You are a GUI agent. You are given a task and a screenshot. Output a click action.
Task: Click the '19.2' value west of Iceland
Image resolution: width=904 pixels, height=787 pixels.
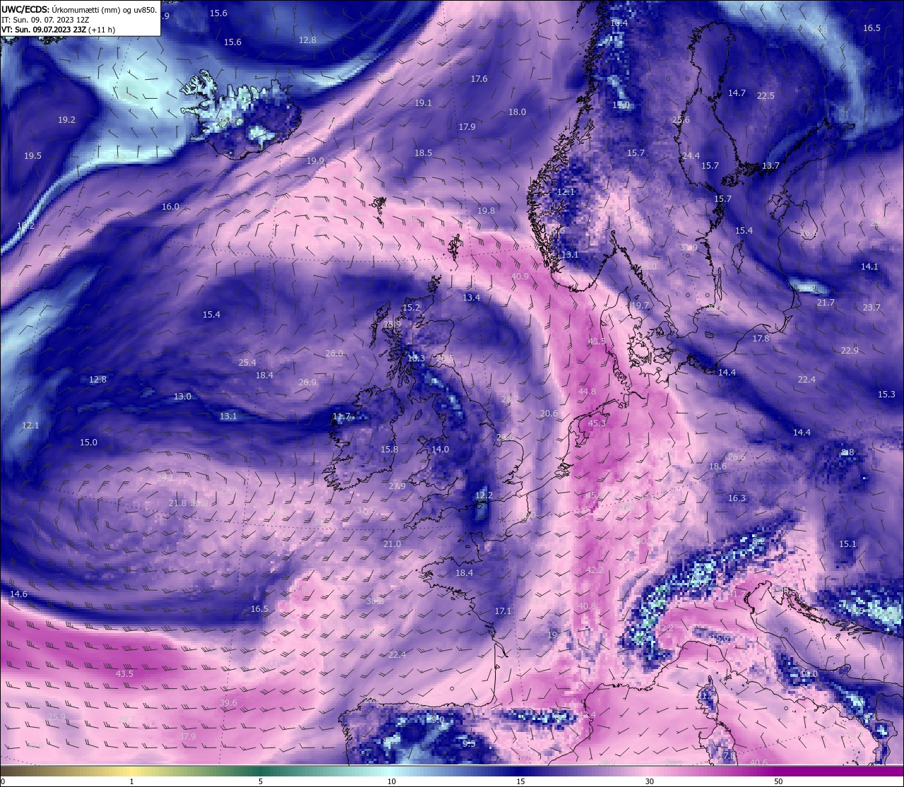(x=66, y=120)
